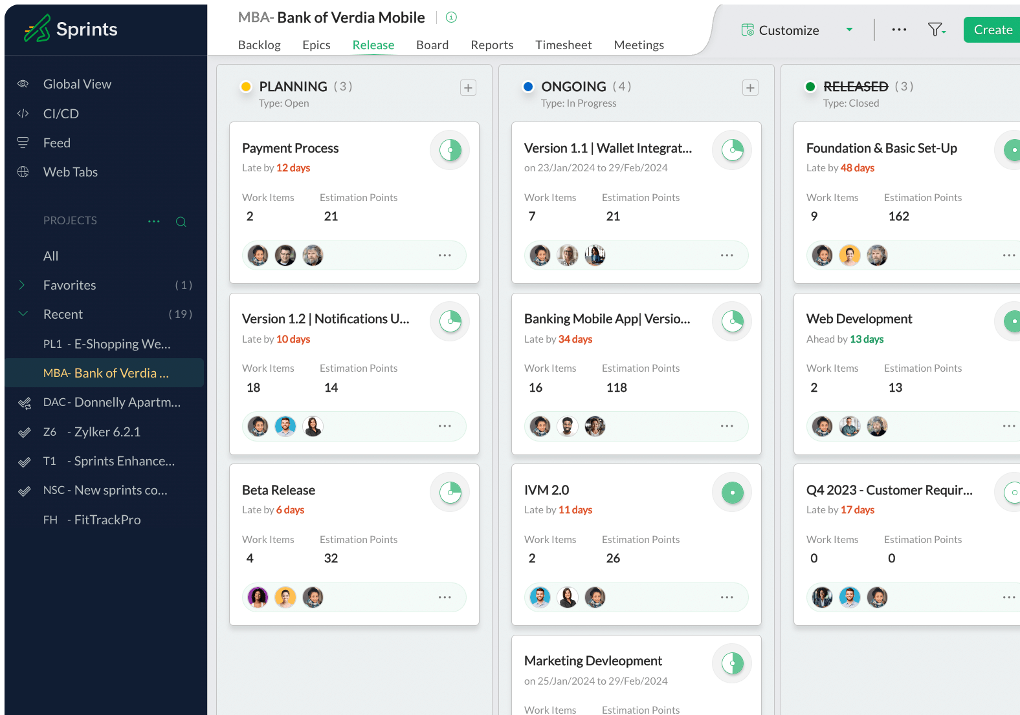
Task: Open Version 1.2 Notifications progress pie
Action: 450,321
